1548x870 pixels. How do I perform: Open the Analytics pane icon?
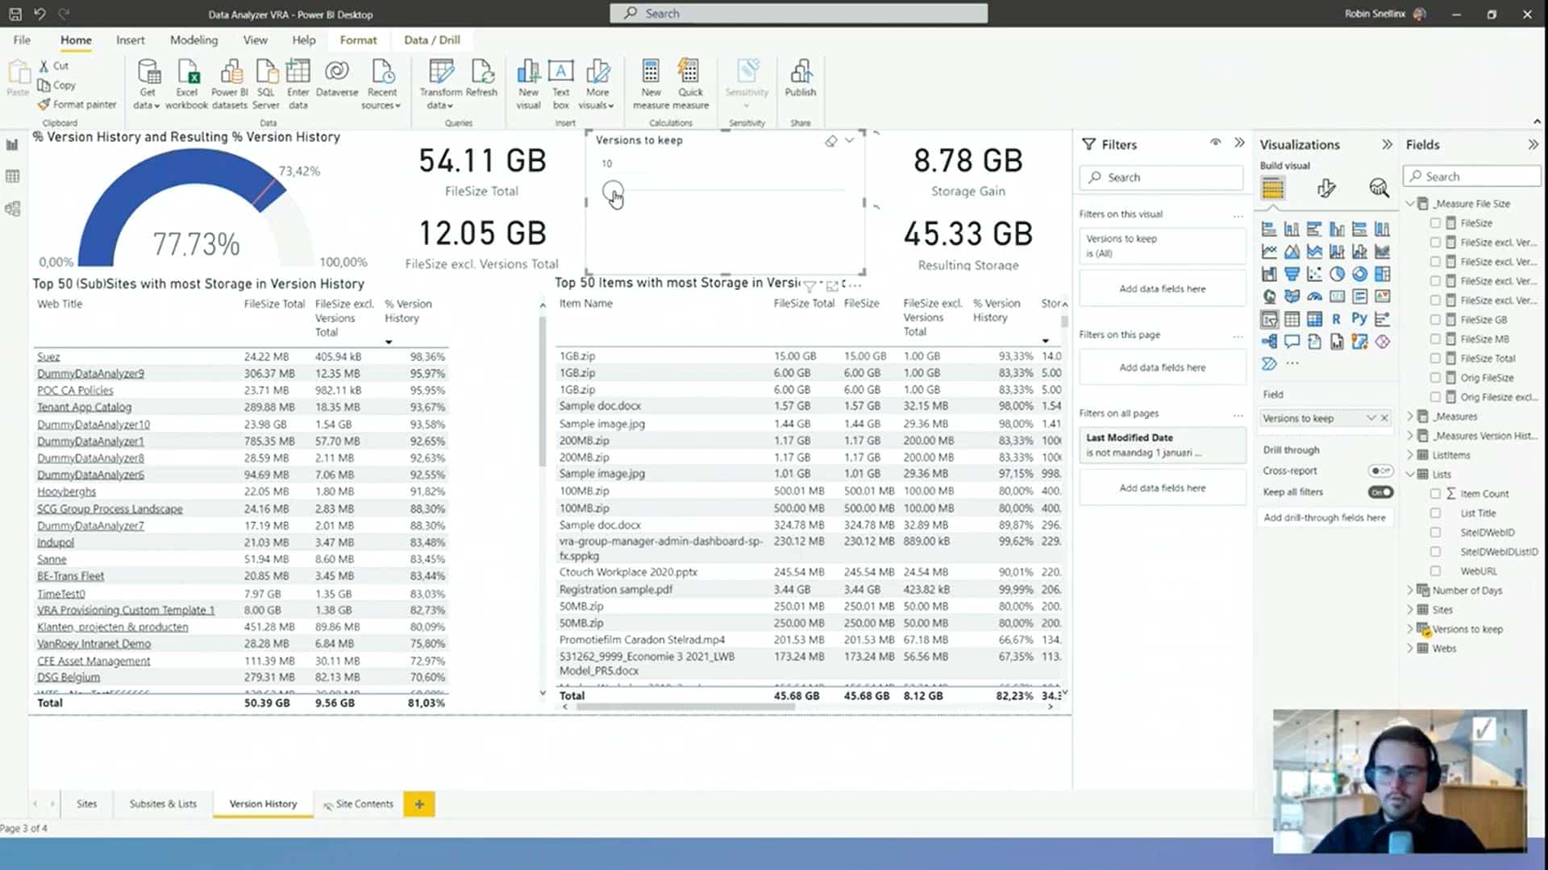[1379, 188]
